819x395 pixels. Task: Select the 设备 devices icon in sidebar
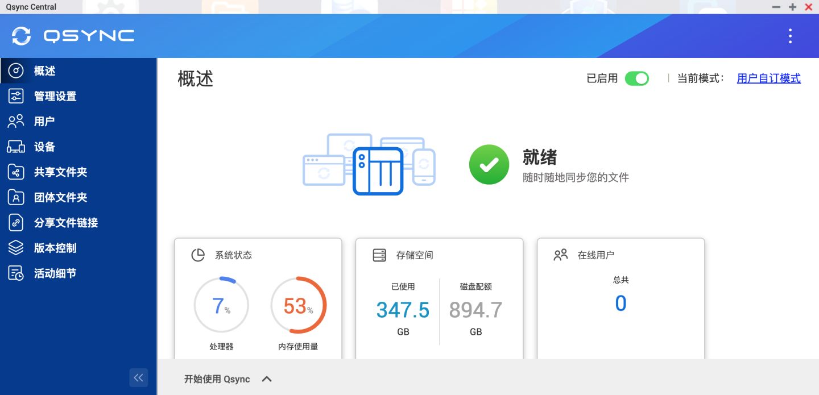(17, 147)
